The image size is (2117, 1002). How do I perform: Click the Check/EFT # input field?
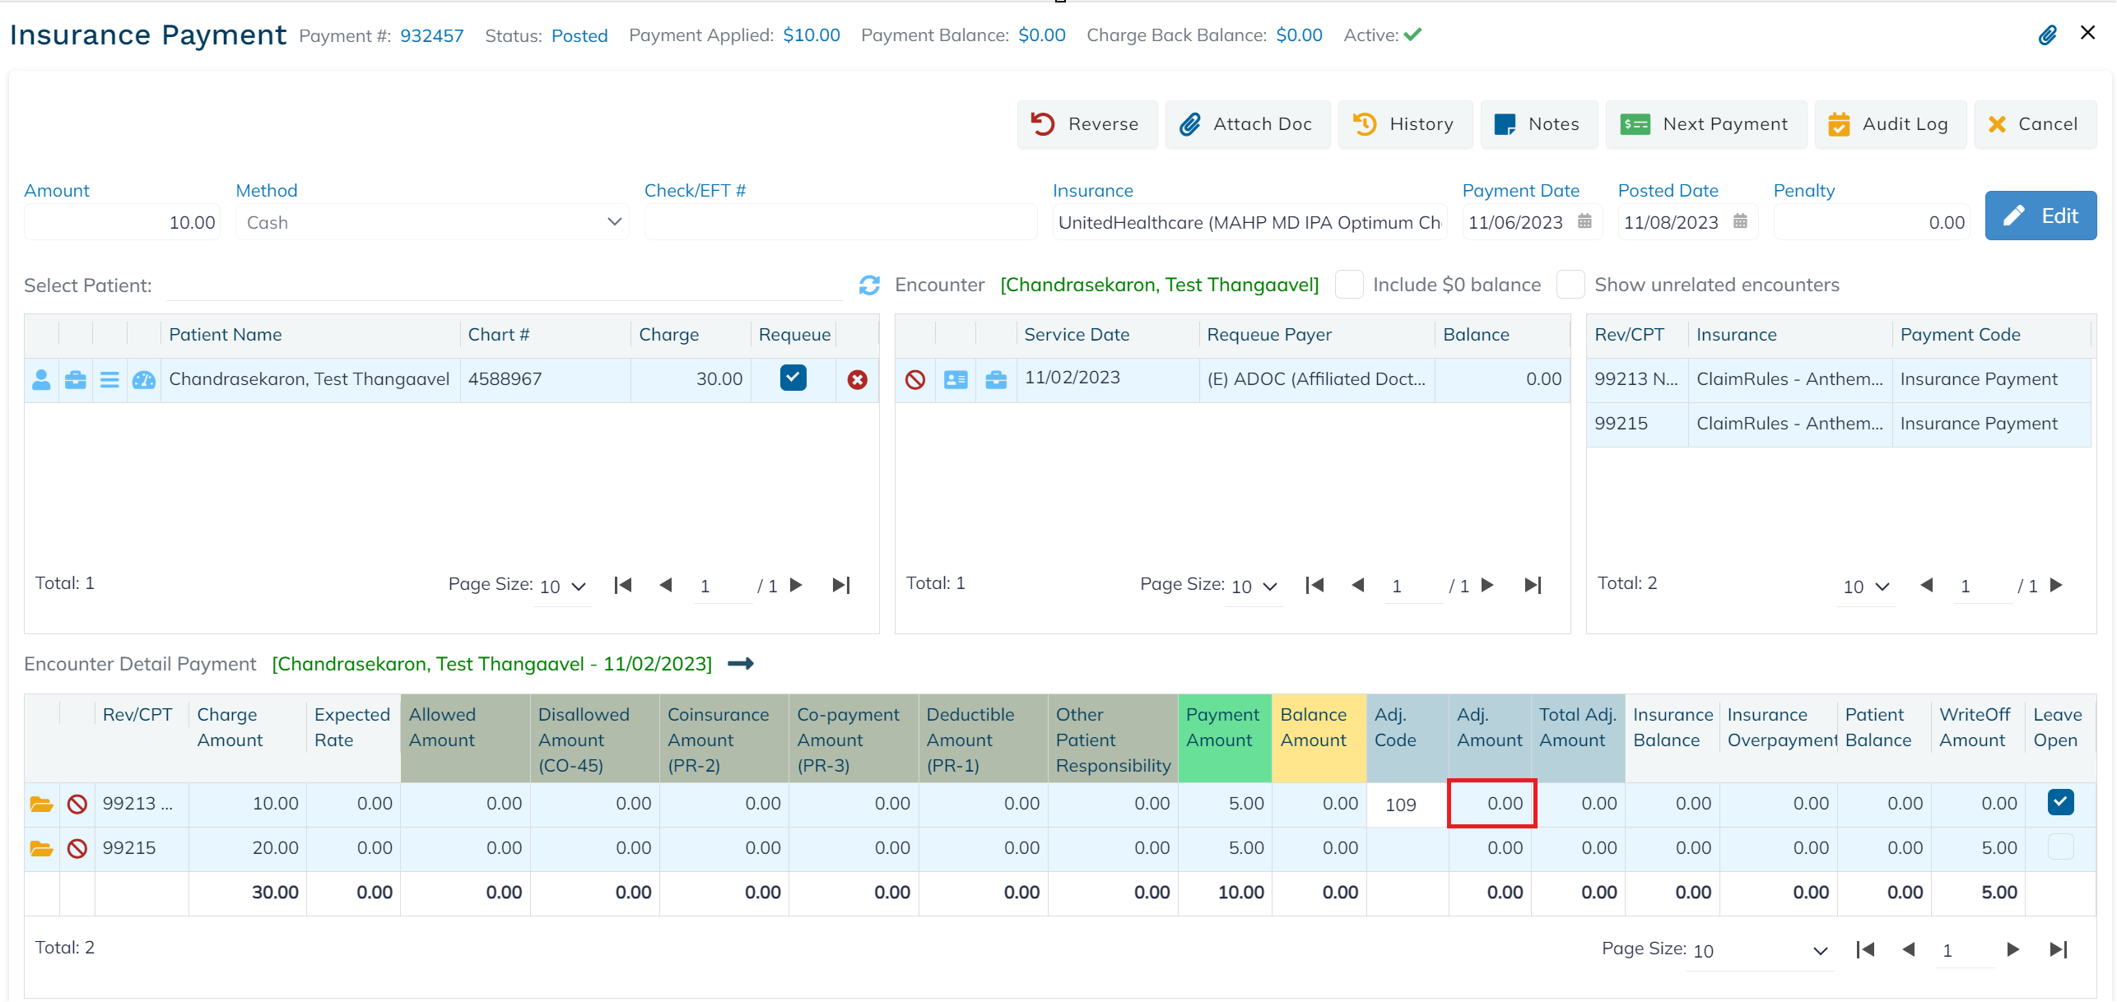click(x=840, y=222)
